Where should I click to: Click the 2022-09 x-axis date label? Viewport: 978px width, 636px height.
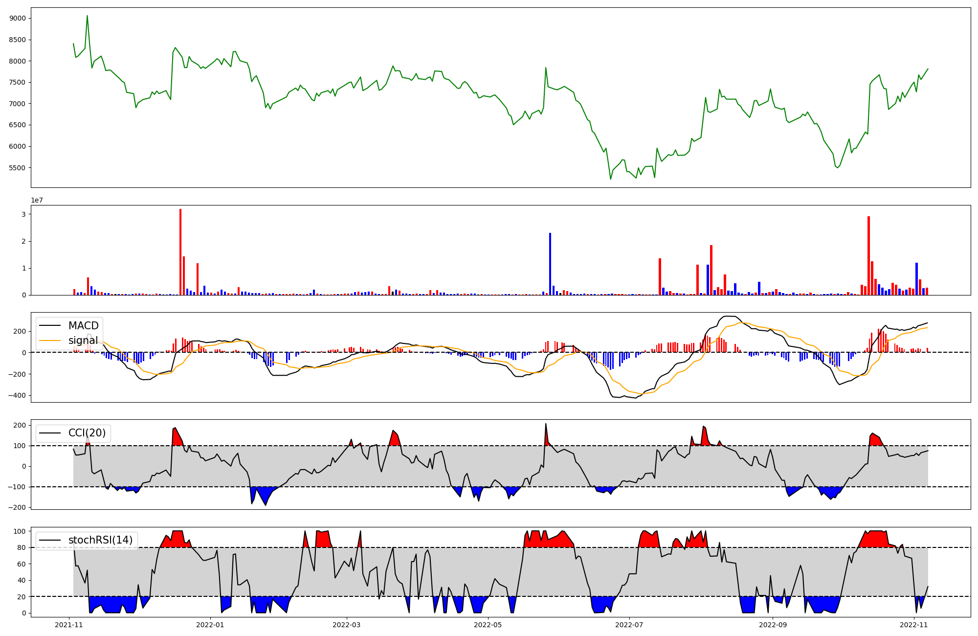(773, 625)
